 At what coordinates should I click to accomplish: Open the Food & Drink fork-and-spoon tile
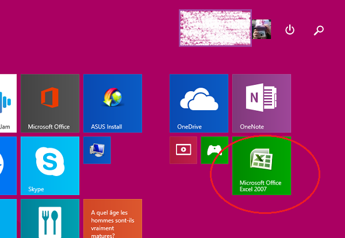[x=50, y=219]
